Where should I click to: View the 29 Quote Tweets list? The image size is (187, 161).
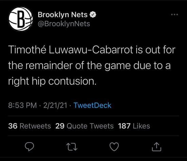[x=84, y=126]
